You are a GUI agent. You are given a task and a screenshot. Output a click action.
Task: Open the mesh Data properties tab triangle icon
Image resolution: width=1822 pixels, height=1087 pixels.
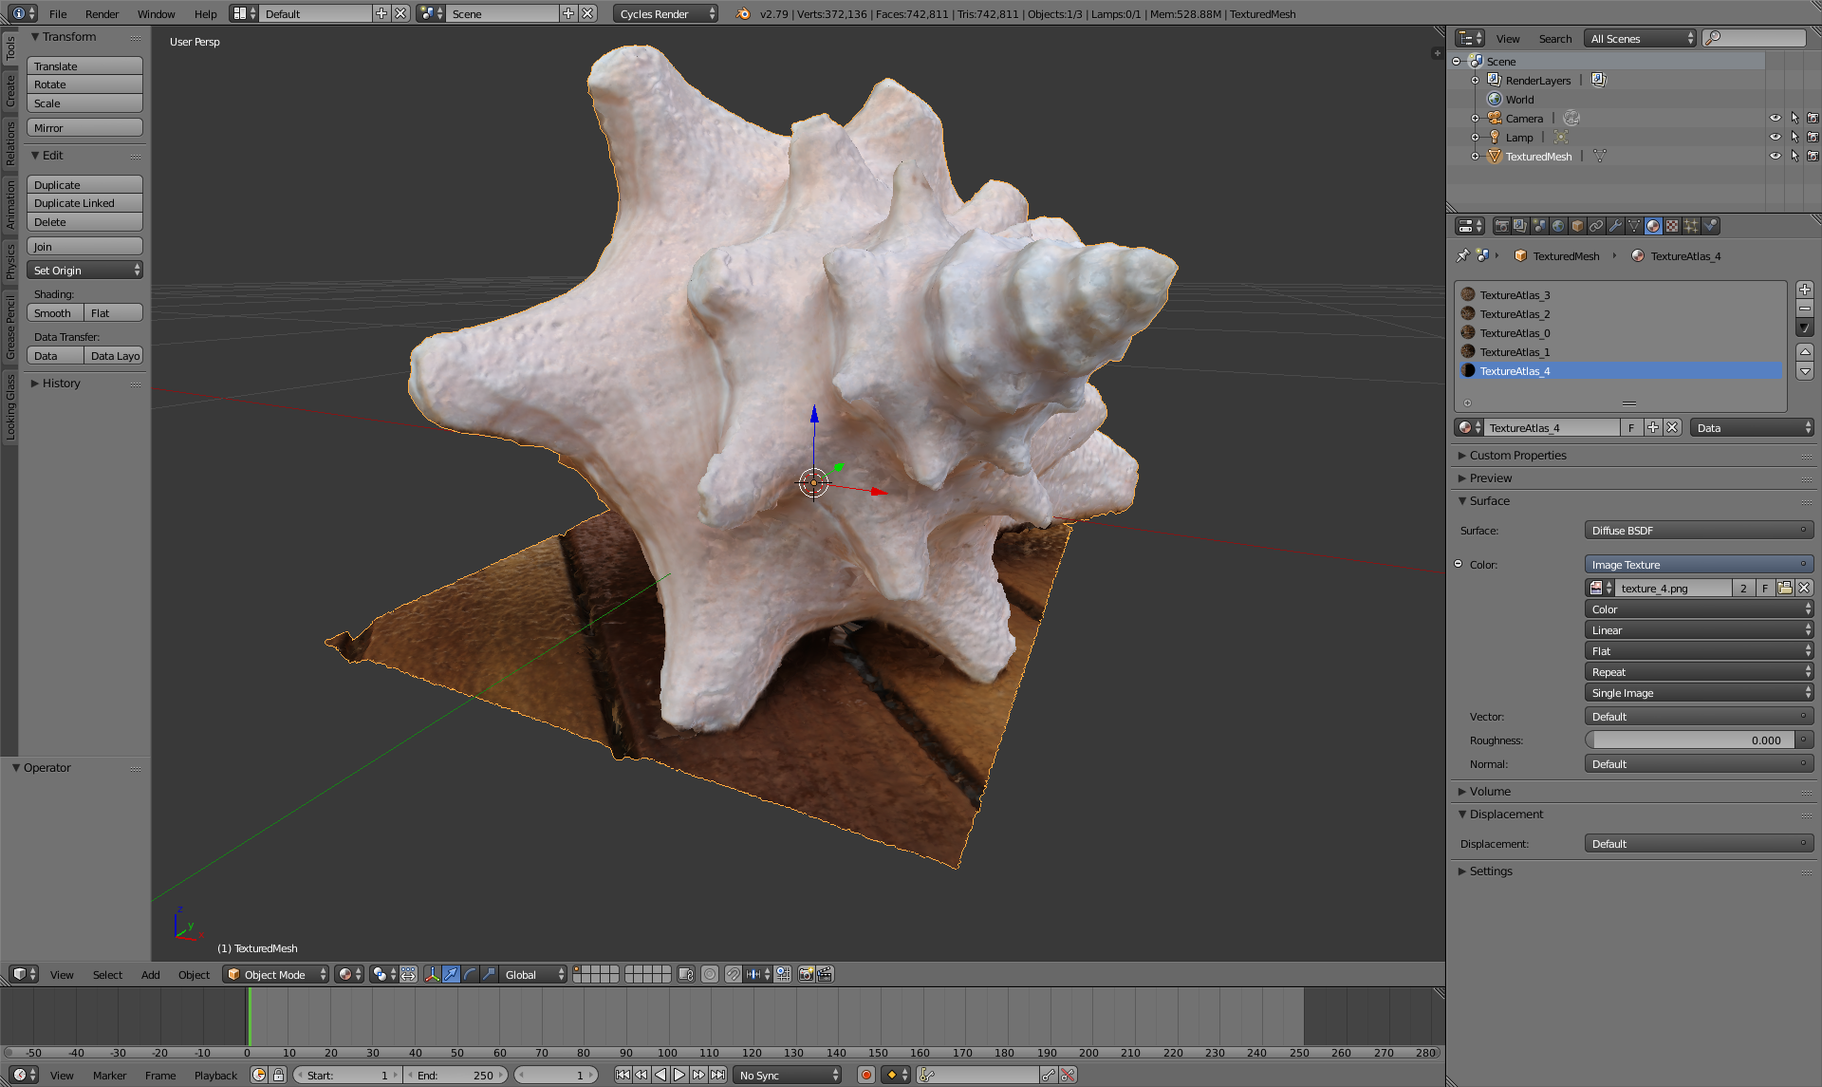[x=1634, y=226]
